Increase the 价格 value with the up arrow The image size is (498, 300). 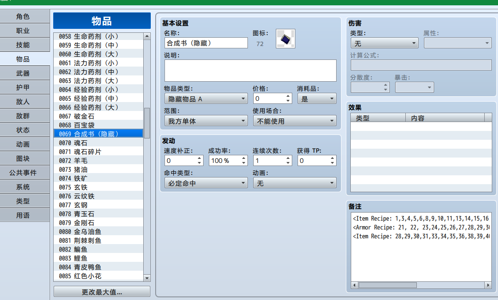[x=288, y=96]
